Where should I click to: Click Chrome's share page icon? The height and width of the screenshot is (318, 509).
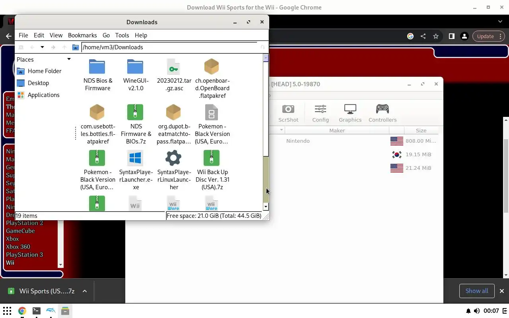[423, 36]
